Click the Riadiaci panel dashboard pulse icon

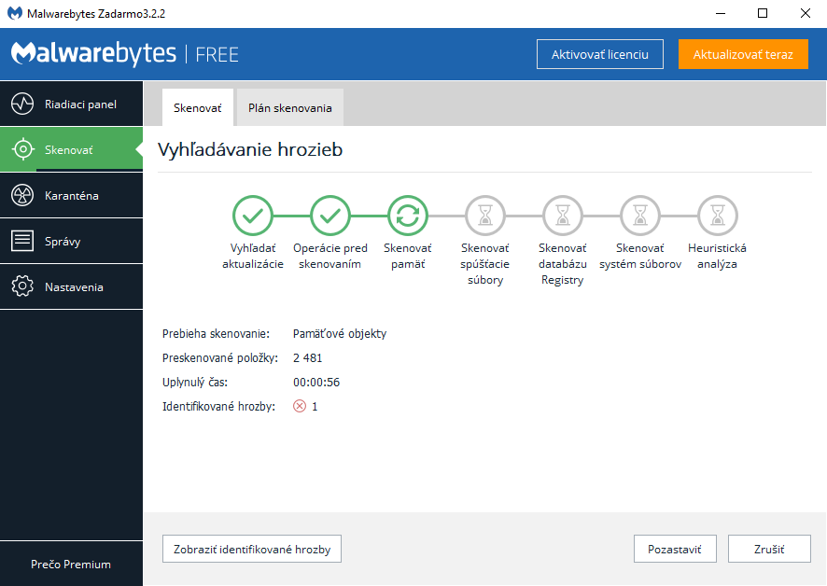pos(22,104)
